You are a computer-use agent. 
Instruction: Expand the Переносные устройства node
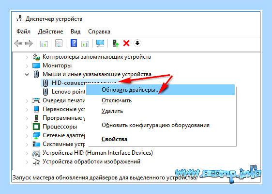tap(27, 110)
